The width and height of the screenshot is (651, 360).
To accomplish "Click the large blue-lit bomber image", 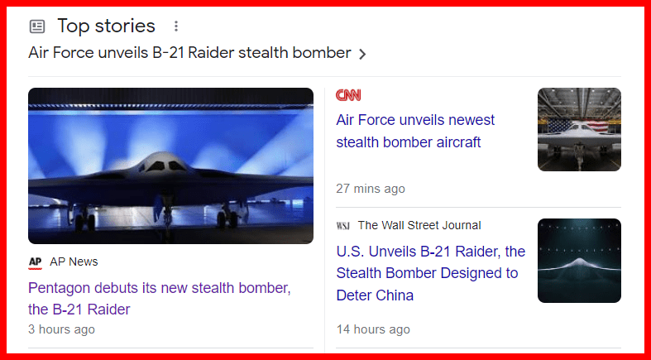I will click(x=170, y=166).
